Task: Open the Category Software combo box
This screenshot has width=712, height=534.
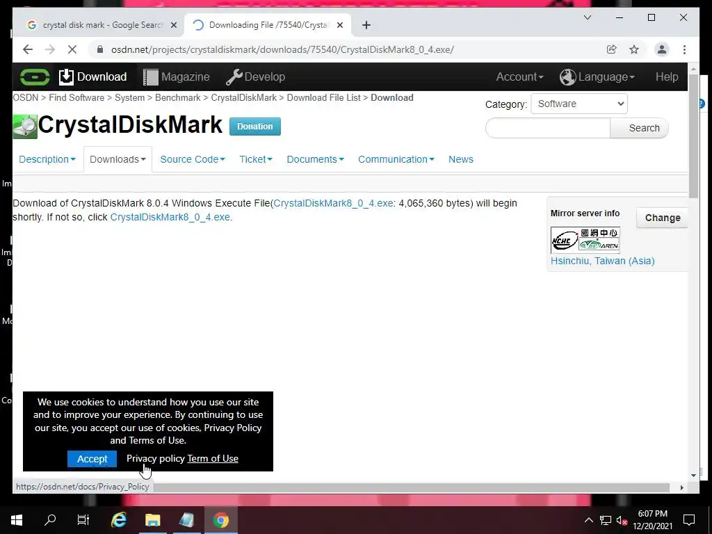Action: click(x=579, y=104)
